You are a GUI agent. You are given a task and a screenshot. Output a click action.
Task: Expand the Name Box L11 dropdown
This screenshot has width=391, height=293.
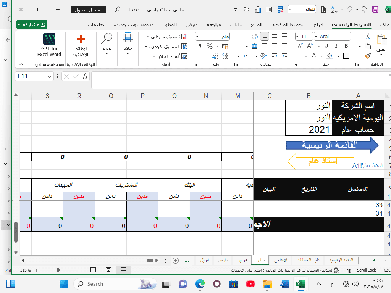coord(49,76)
